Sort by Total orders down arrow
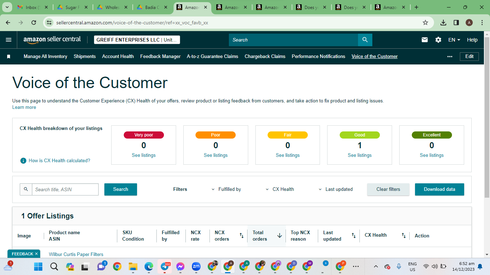Viewport: 490px width, 275px height. click(279, 236)
